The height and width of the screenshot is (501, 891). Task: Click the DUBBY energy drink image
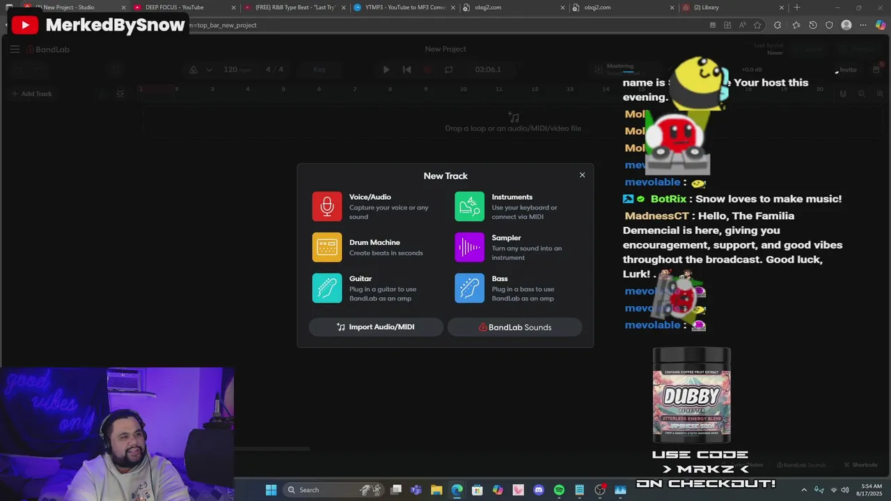point(692,395)
